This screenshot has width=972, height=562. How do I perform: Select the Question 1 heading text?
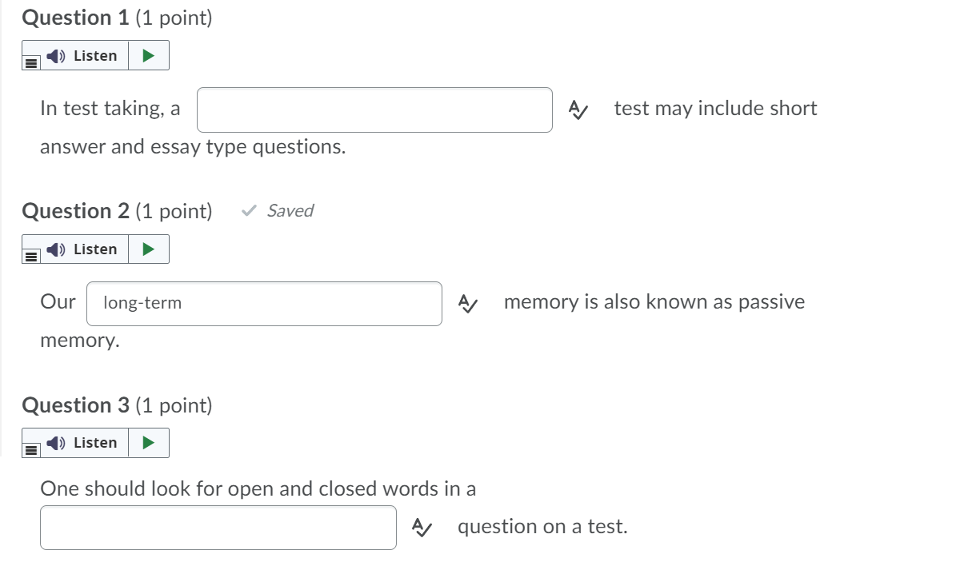76,17
